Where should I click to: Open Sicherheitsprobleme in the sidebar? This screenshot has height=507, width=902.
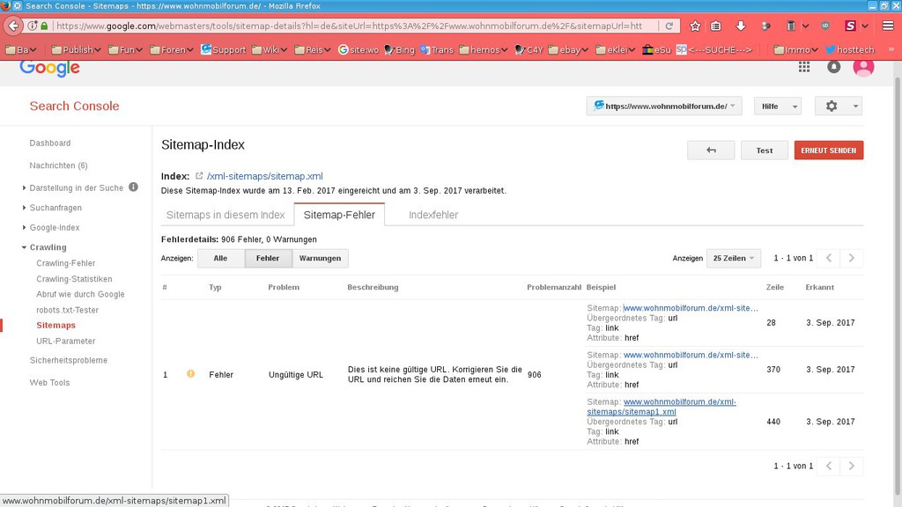tap(69, 360)
